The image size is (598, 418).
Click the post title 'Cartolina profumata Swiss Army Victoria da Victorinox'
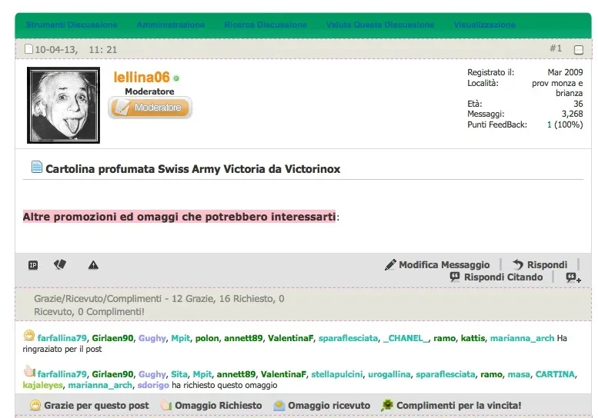coord(193,169)
